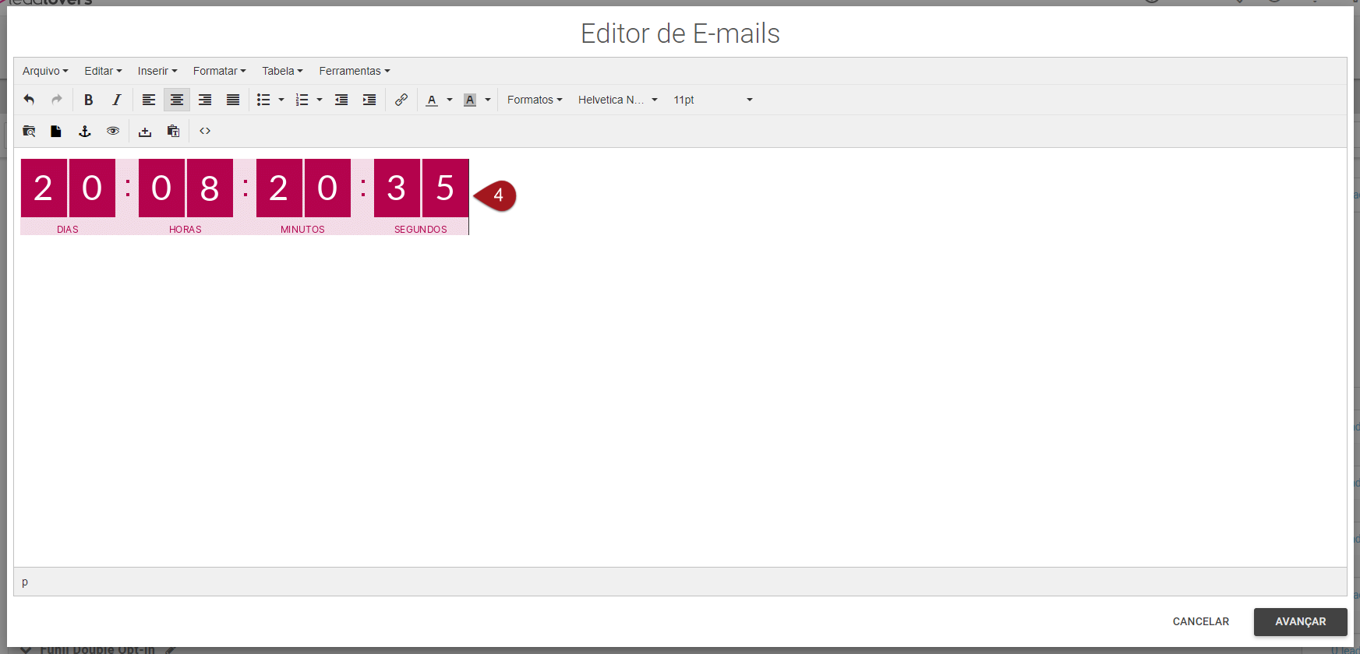Open the find and replace icon
The image size is (1360, 654).
(x=29, y=132)
